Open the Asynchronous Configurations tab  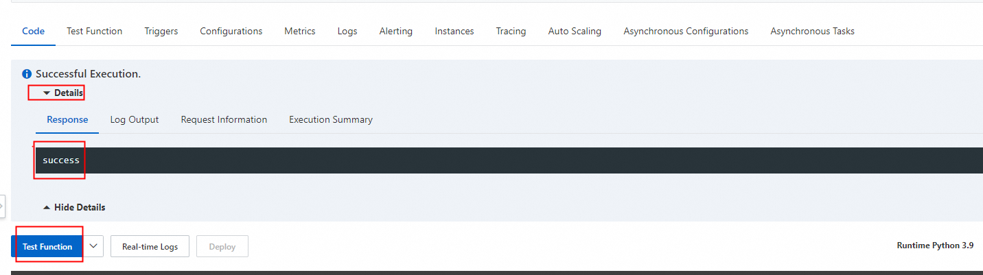686,31
